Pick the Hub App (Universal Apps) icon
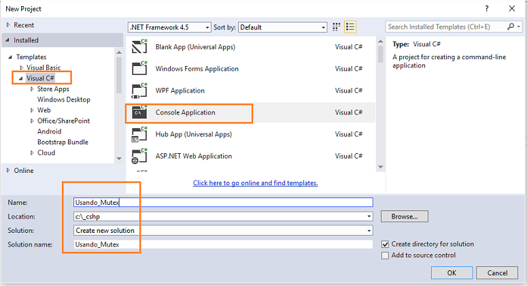Screen dimensions: 527x286 point(139,134)
